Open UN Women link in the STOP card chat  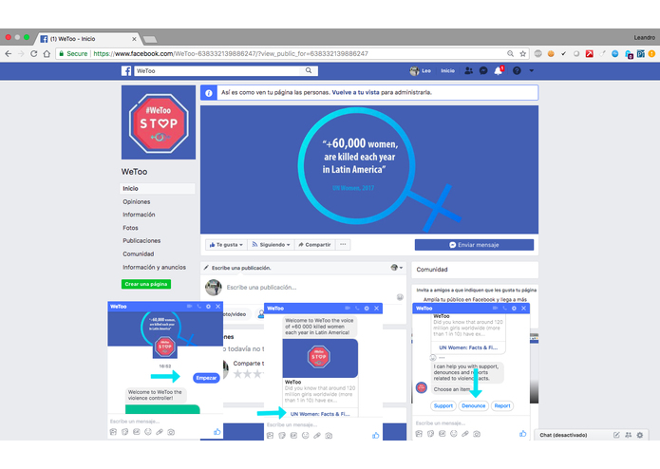320,414
